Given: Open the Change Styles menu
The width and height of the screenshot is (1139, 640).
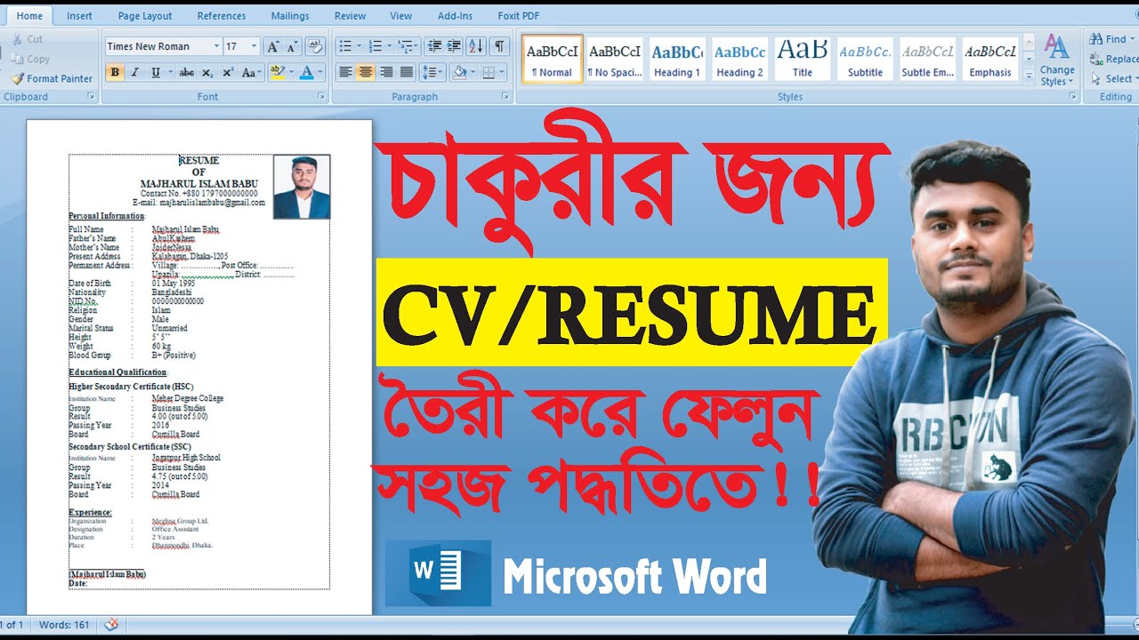Looking at the screenshot, I should point(1057,60).
